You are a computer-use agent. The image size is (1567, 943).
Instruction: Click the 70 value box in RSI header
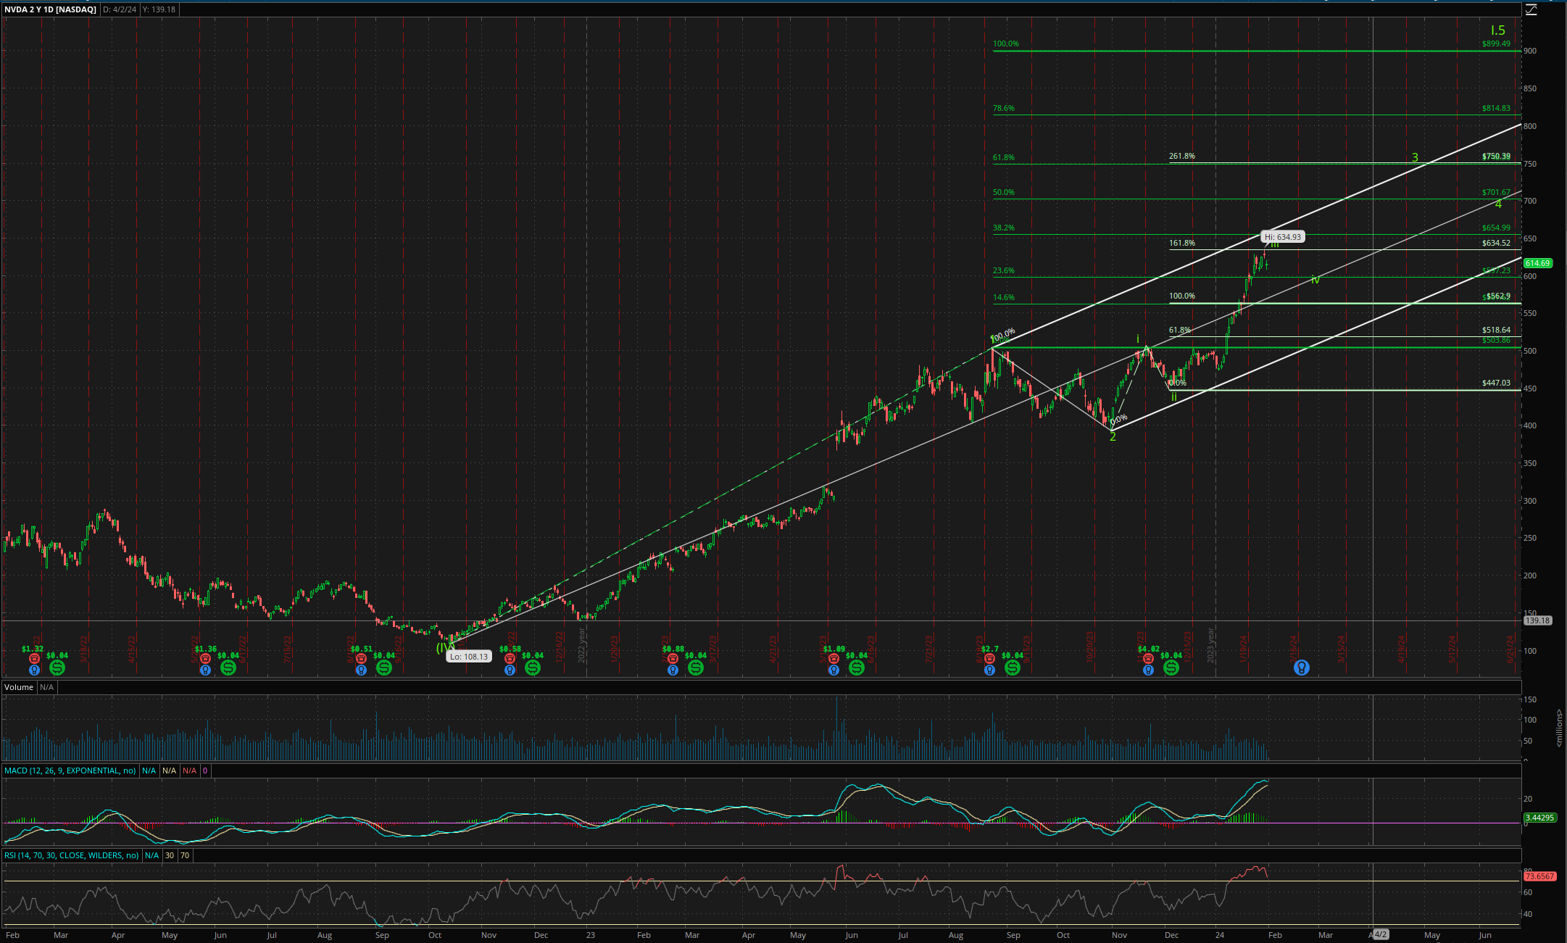[x=185, y=855]
